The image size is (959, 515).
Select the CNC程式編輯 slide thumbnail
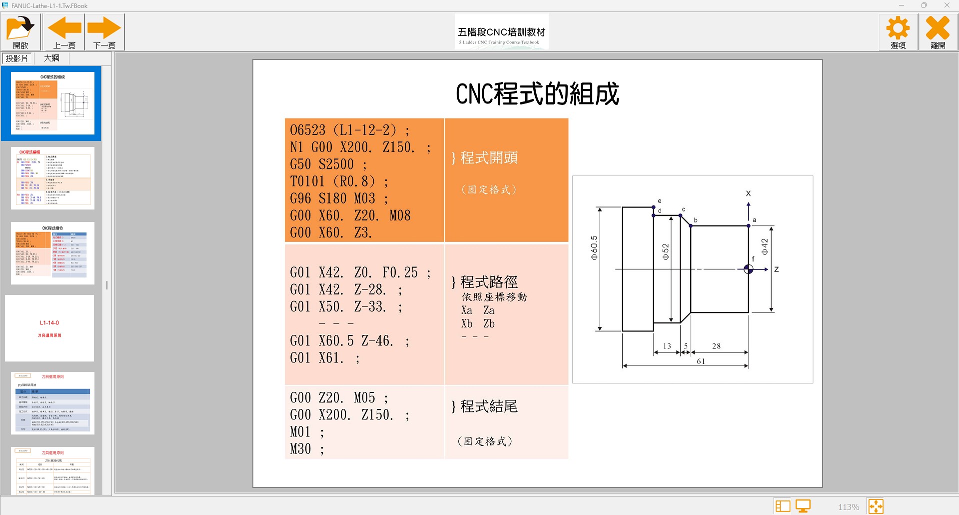(52, 178)
